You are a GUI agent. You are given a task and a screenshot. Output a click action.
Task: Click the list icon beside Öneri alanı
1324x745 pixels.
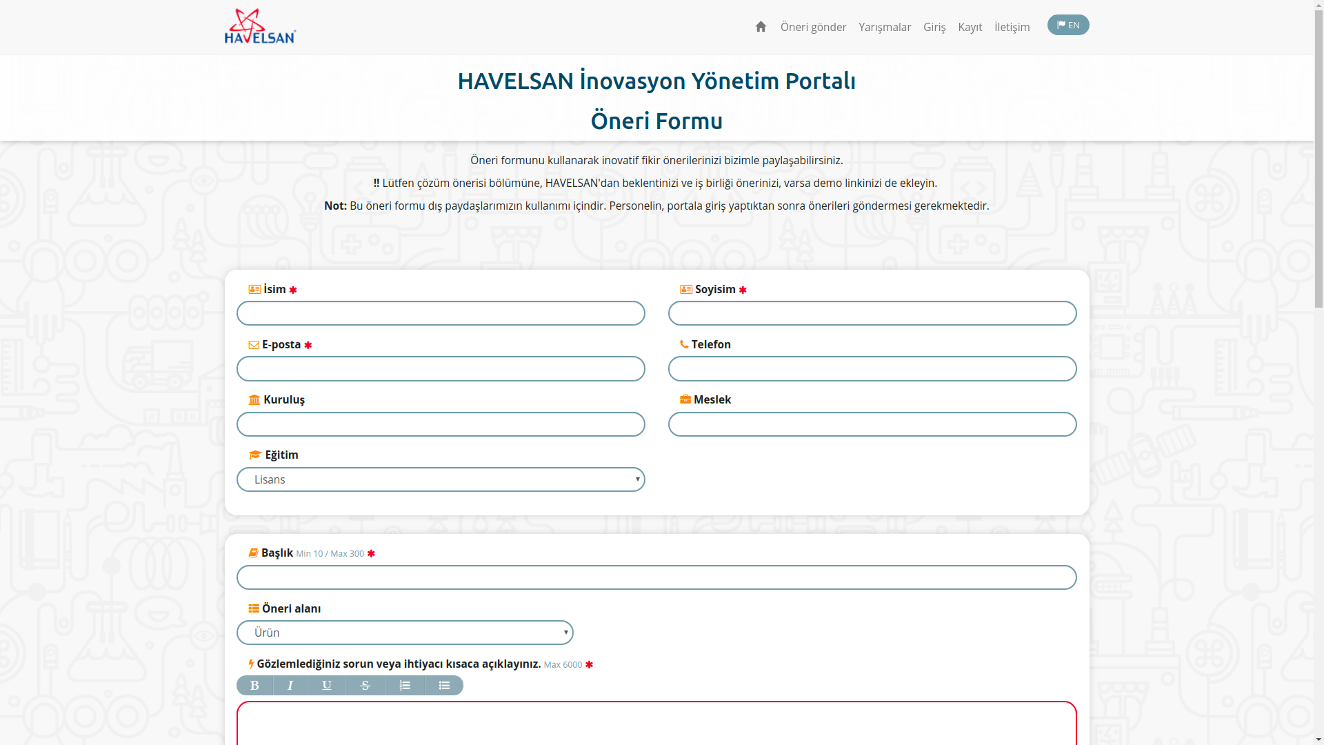pos(254,608)
